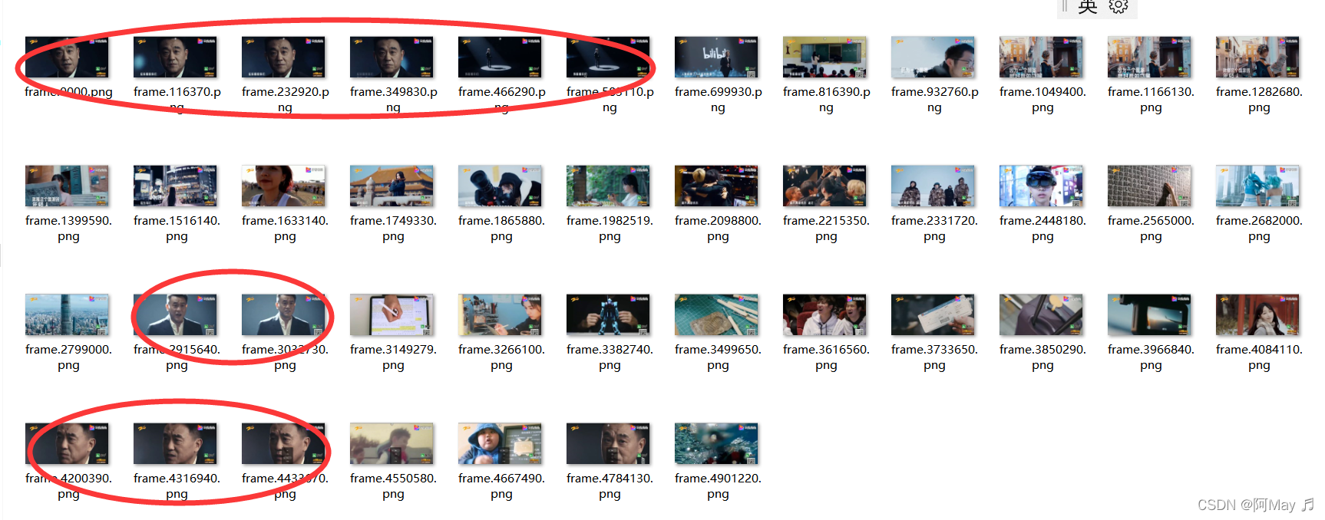
Task: Click file name frame.2215350.png
Action: click(826, 229)
